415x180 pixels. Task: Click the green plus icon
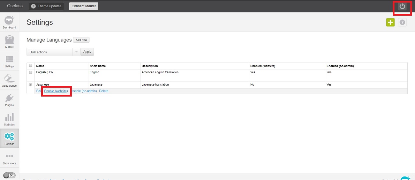click(x=390, y=22)
